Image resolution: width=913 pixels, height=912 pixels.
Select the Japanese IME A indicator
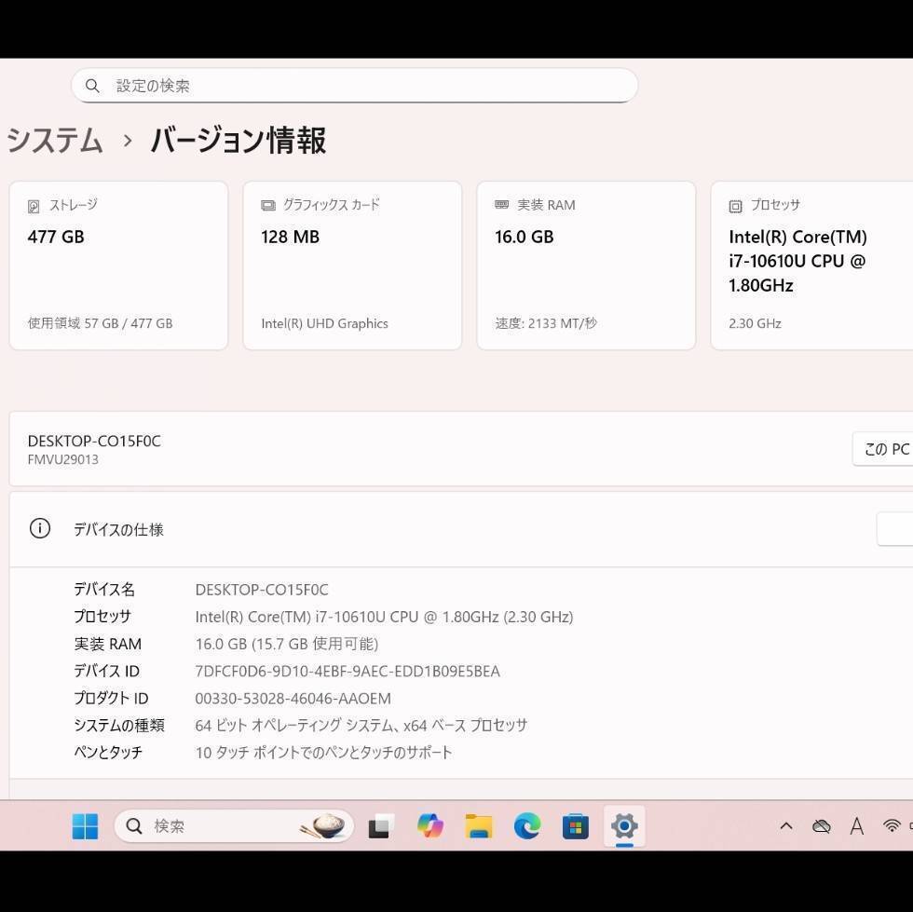[856, 825]
